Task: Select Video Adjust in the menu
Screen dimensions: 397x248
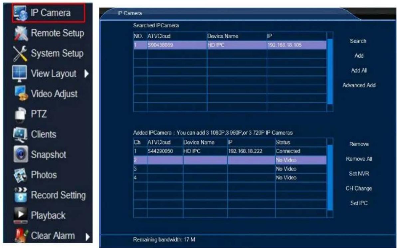Action: [54, 94]
